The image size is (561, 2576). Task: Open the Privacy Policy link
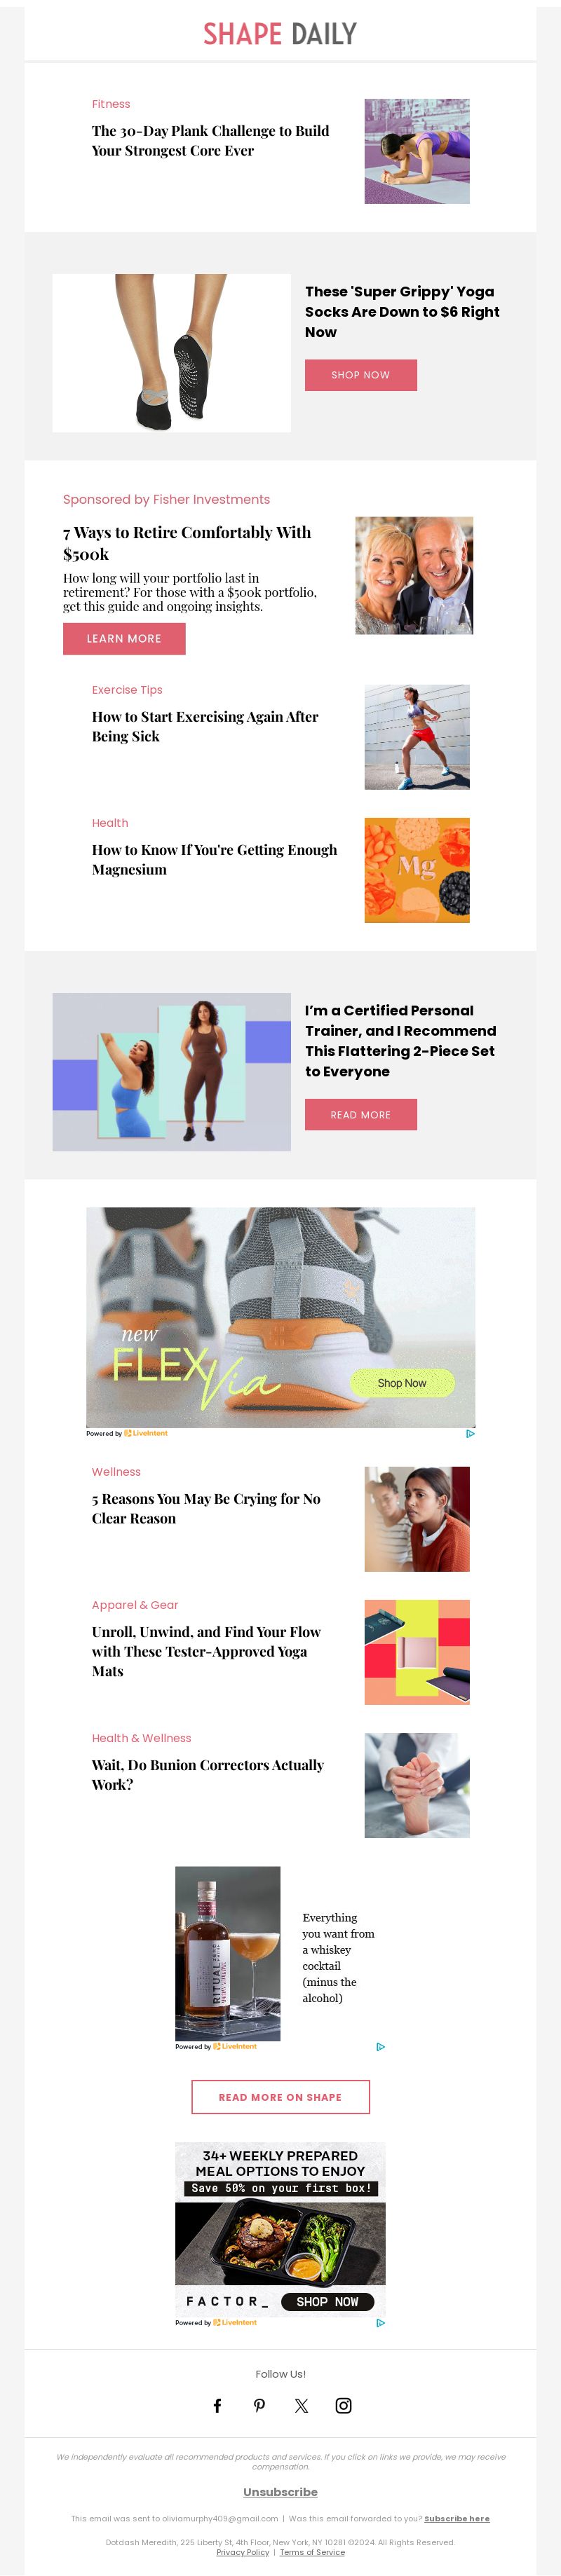pos(243,2552)
